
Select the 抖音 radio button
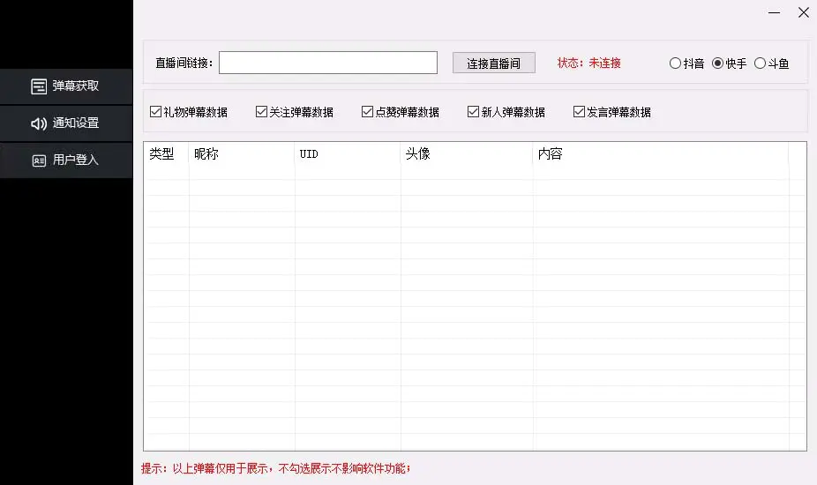click(676, 63)
